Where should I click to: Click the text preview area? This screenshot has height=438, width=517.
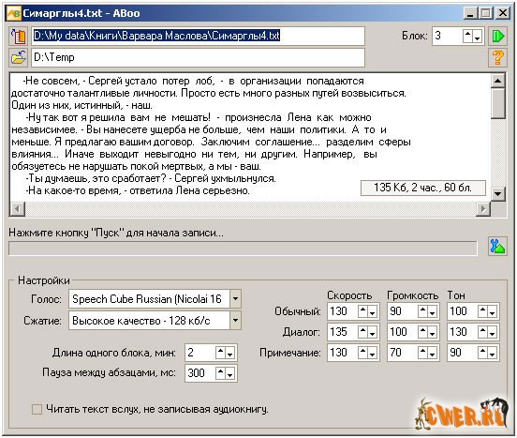coord(250,137)
